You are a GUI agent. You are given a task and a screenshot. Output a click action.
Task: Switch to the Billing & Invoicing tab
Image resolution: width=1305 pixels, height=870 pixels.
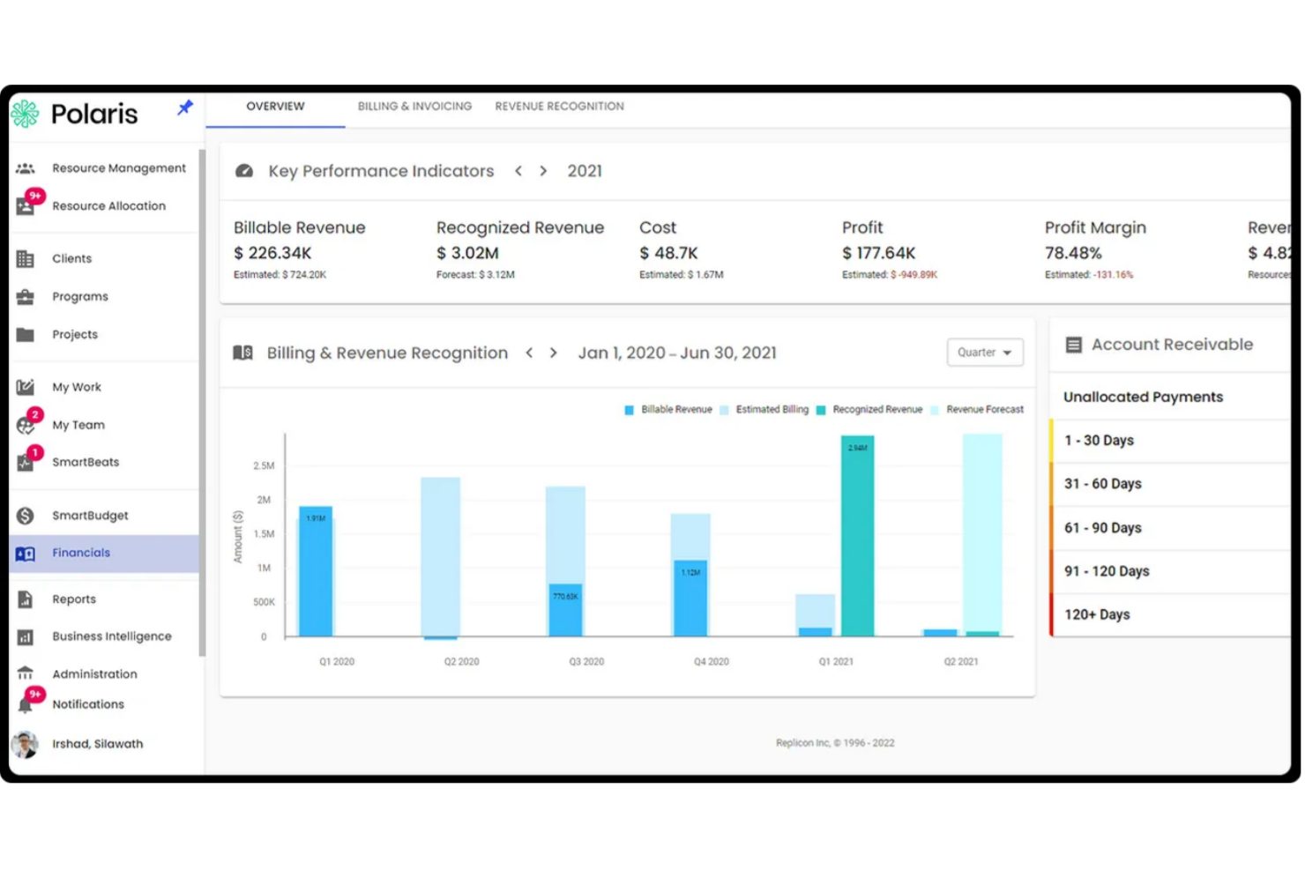pyautogui.click(x=414, y=107)
